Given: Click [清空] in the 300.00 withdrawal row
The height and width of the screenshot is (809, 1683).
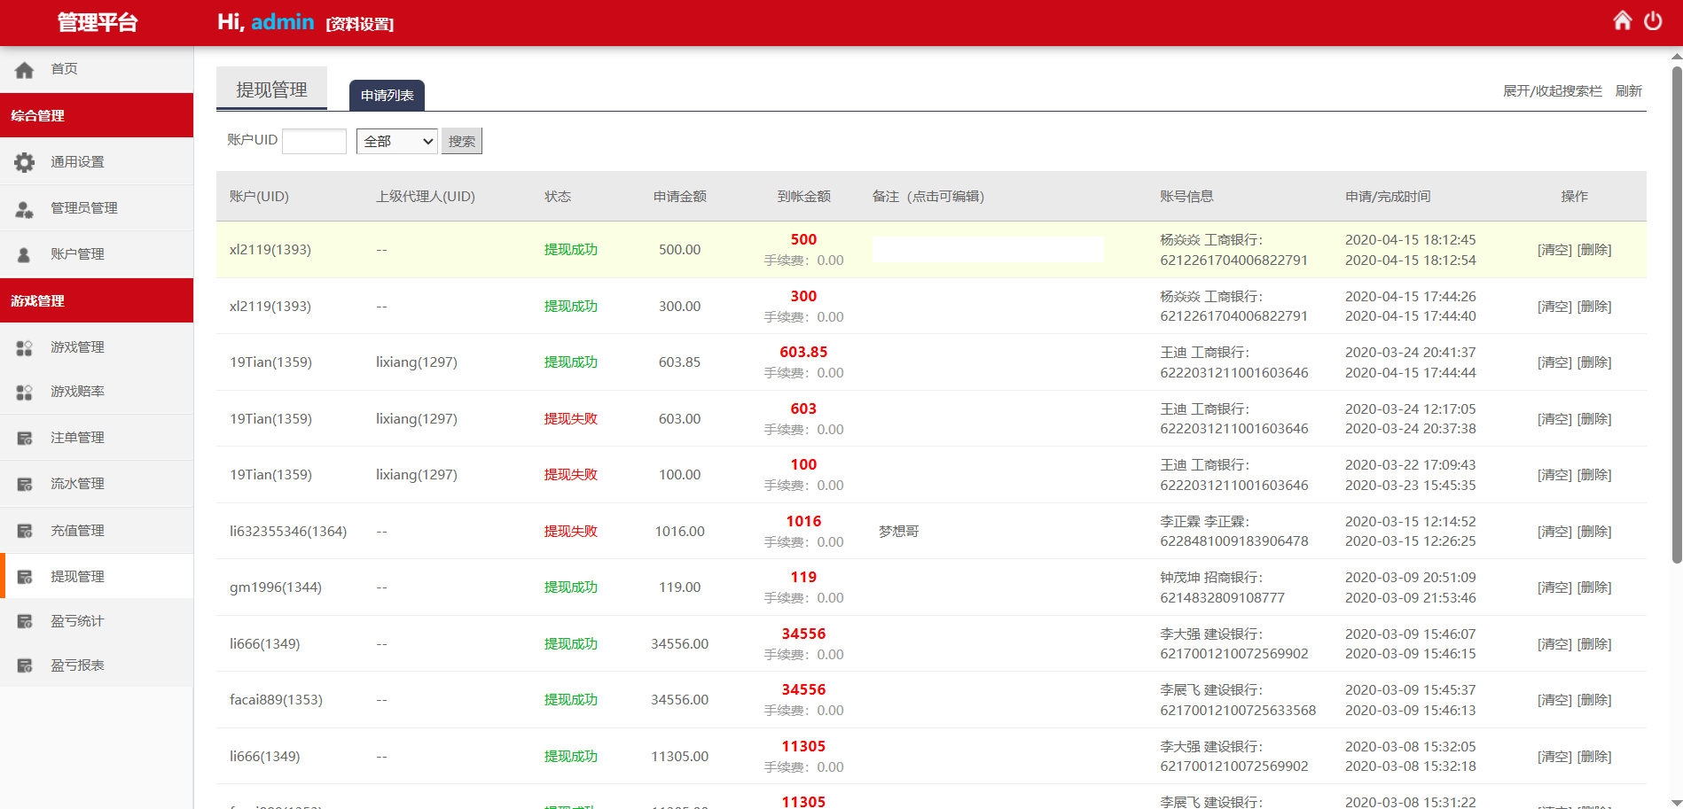Looking at the screenshot, I should pyautogui.click(x=1554, y=307).
